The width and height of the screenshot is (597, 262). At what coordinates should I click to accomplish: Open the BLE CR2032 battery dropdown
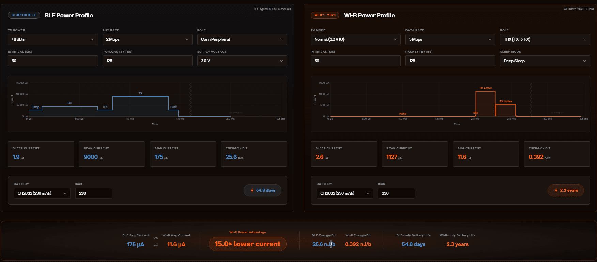coord(42,193)
